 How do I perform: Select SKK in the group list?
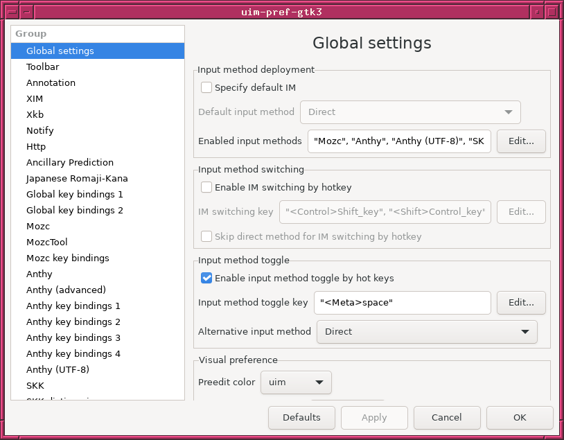click(x=35, y=386)
